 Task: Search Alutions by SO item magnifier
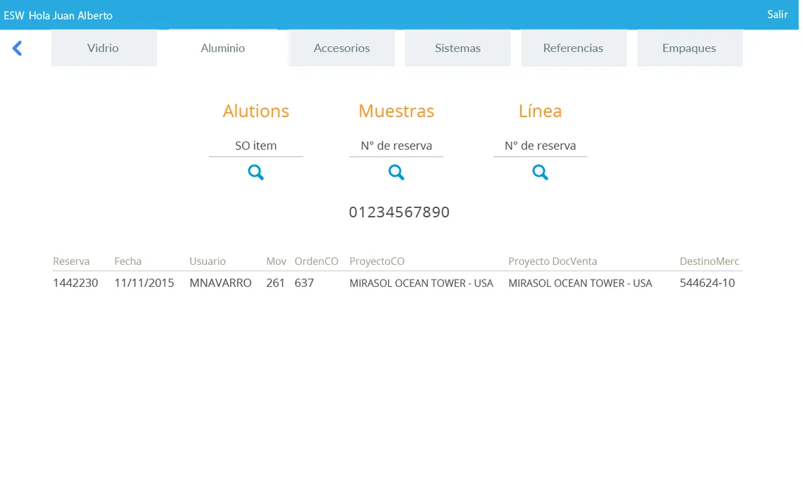(x=256, y=173)
